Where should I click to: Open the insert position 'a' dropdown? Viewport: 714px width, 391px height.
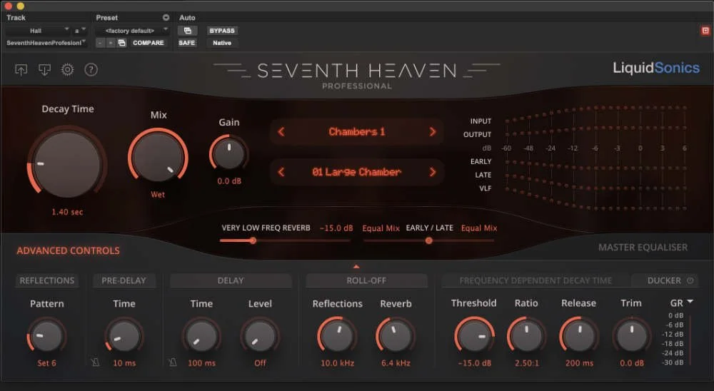point(80,31)
